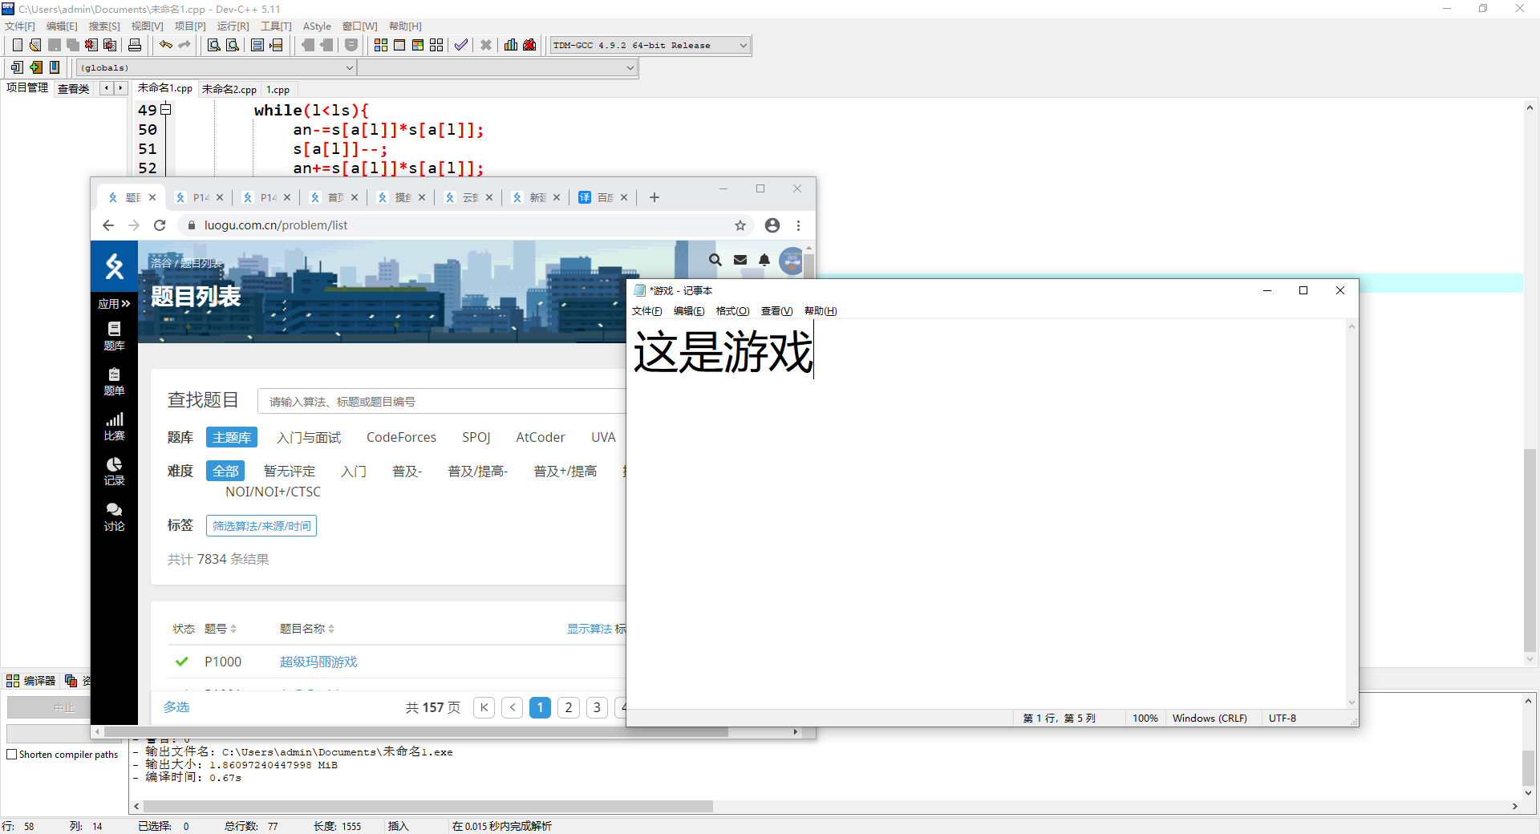Switch to the 查看类 panel tab
Screen dimensions: 1540x834
tap(73, 89)
